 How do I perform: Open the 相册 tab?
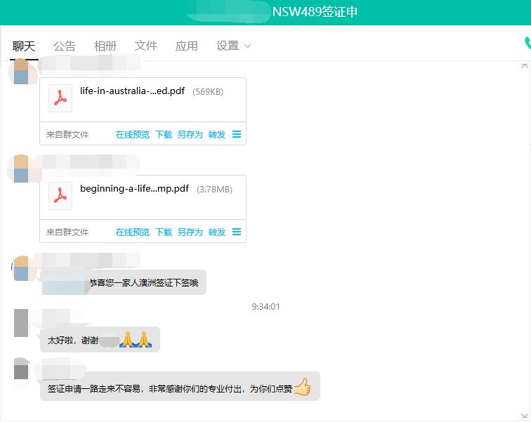(105, 46)
